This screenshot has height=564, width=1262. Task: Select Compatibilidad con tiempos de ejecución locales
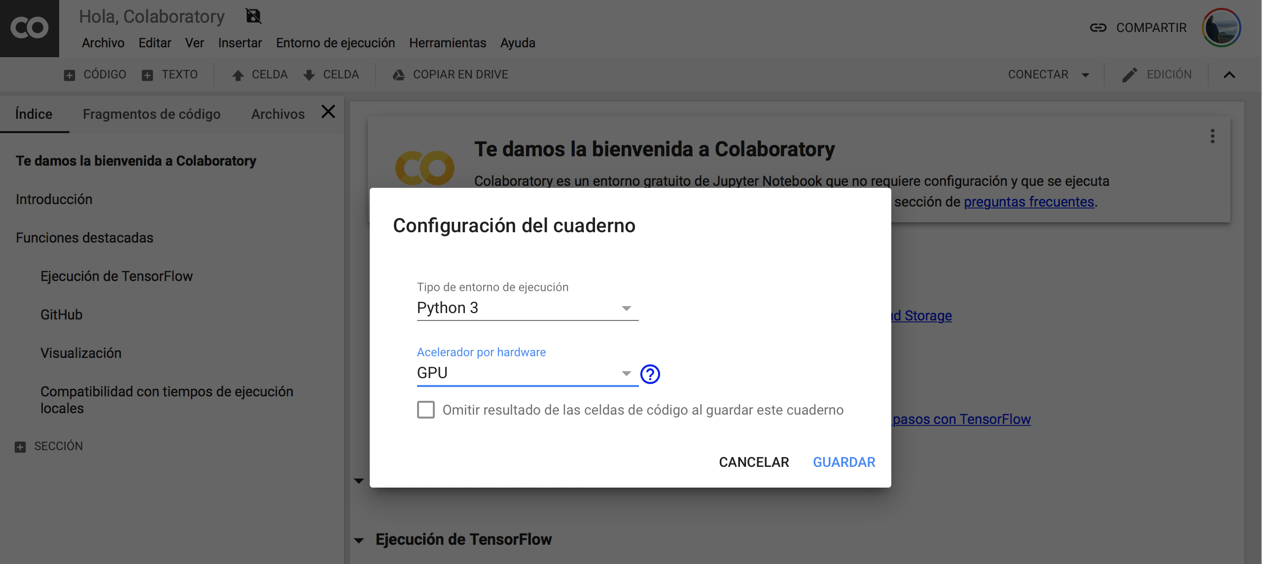(167, 400)
